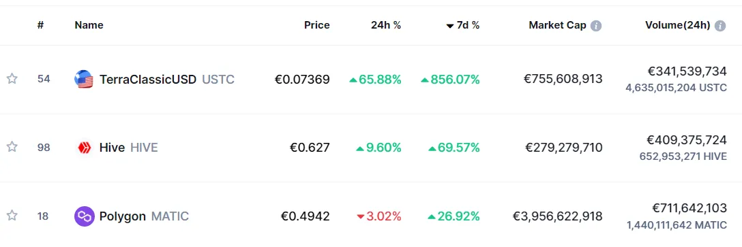
Task: Star TerraClassicUSD to add to watchlist
Action: (x=12, y=79)
